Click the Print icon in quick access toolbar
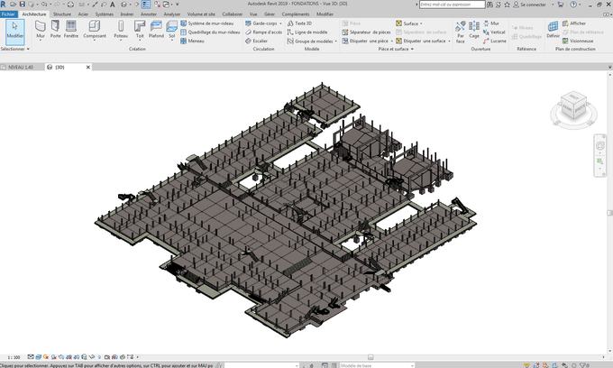This screenshot has height=368, width=613. 70,5
